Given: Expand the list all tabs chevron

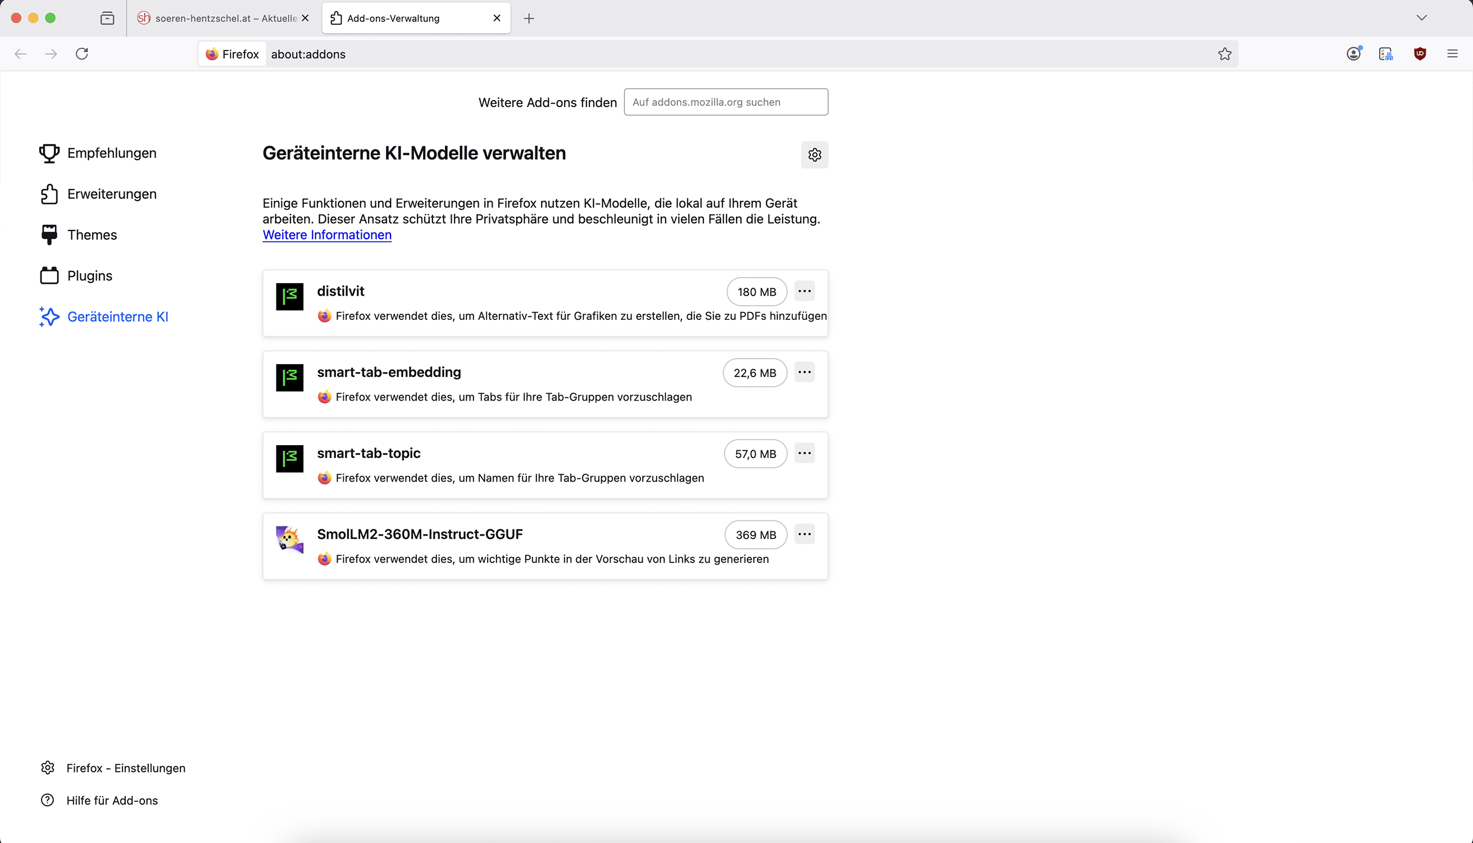Looking at the screenshot, I should pyautogui.click(x=1421, y=18).
